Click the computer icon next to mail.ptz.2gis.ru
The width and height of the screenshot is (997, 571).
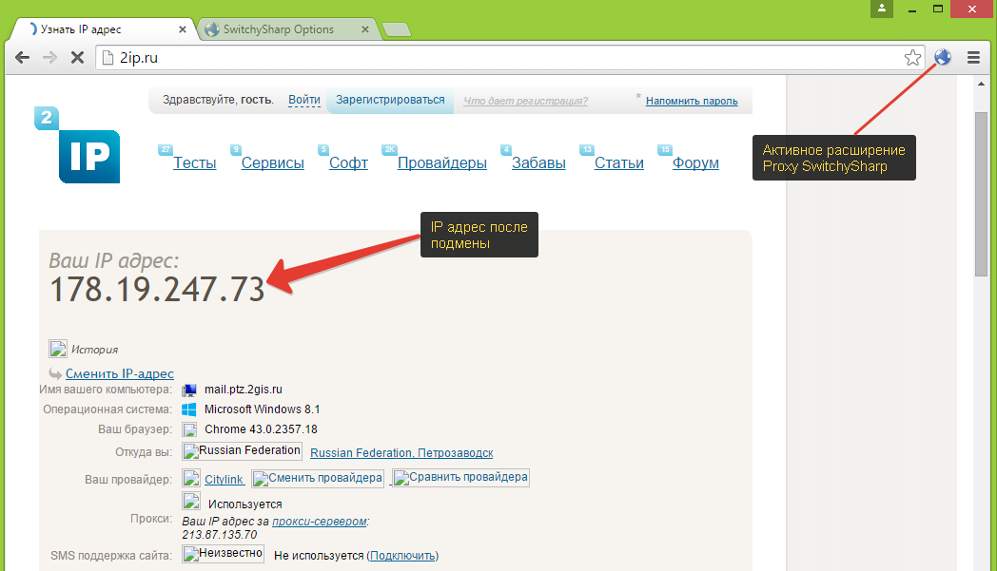coord(189,390)
